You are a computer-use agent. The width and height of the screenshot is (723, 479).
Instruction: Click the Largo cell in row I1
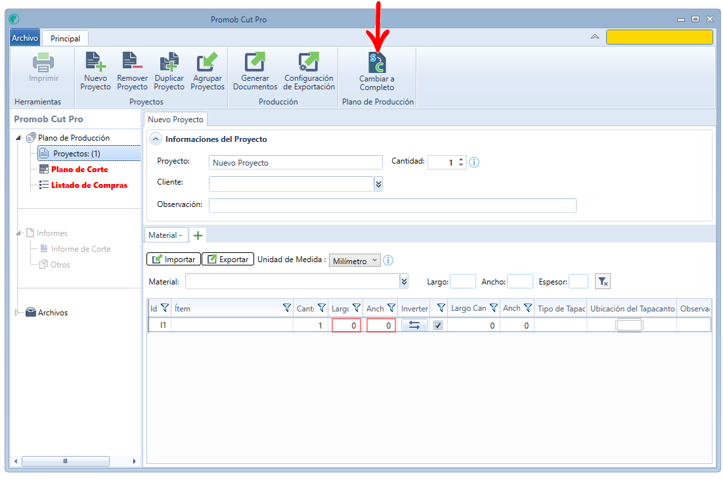pos(346,325)
